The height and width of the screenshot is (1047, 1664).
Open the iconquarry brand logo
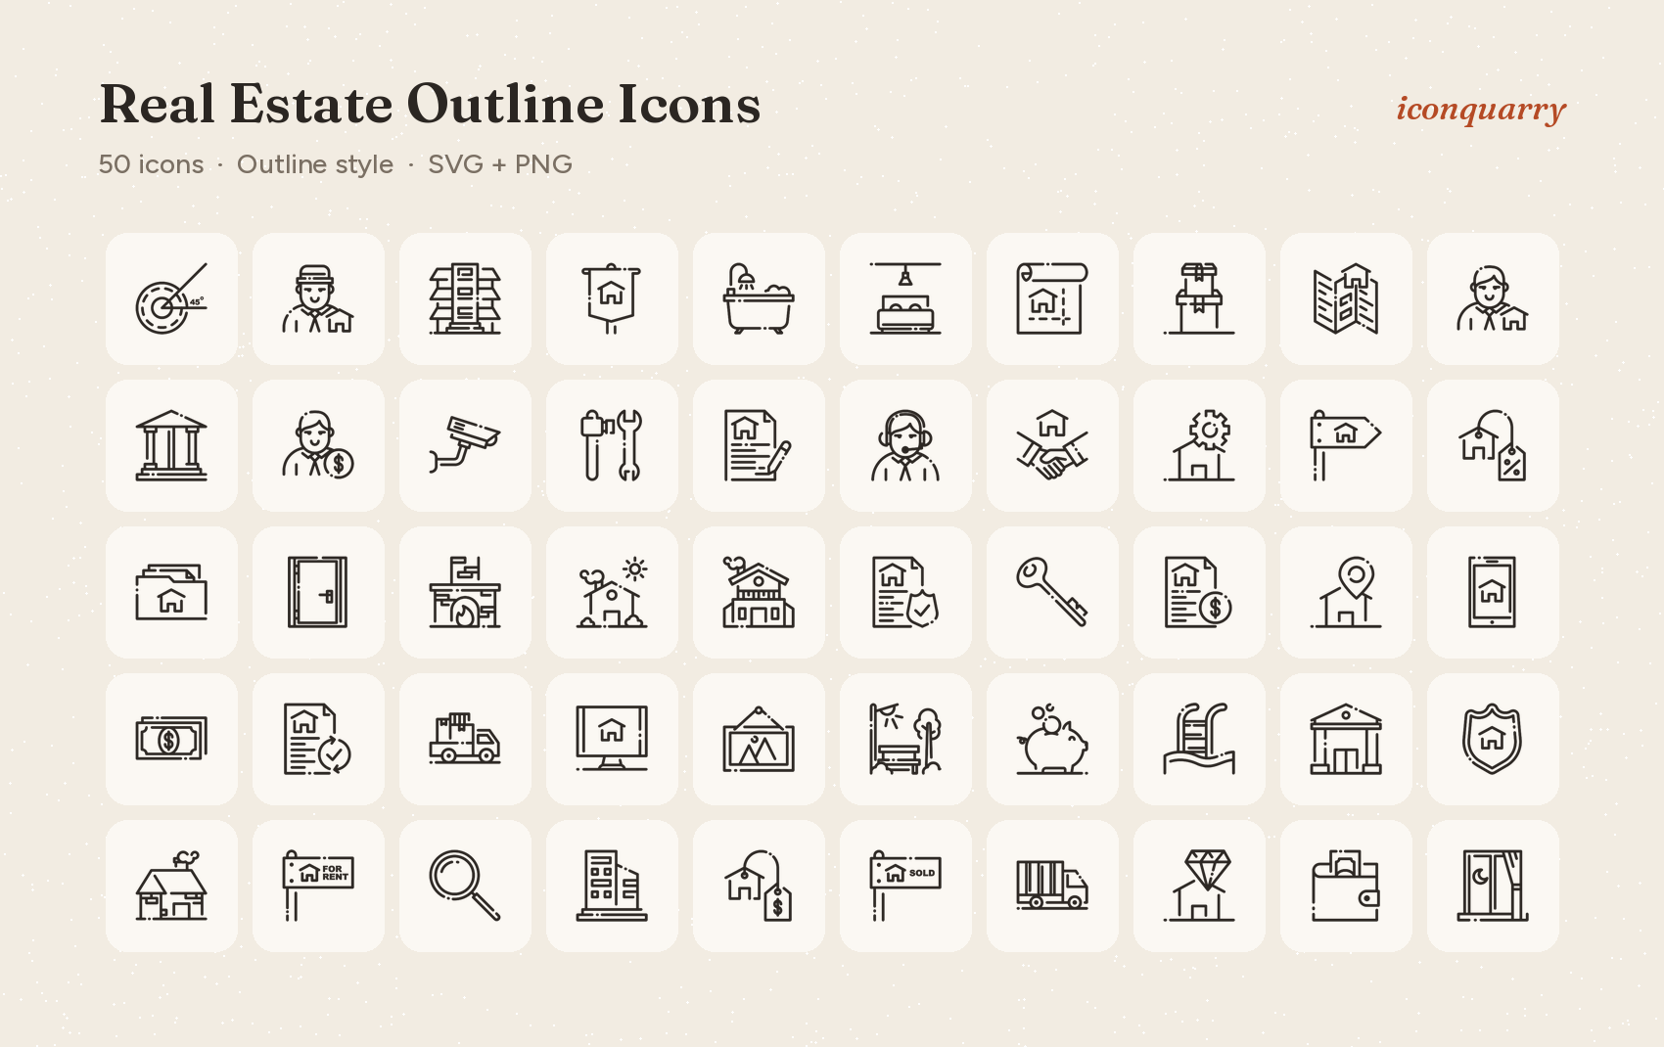coord(1481,110)
